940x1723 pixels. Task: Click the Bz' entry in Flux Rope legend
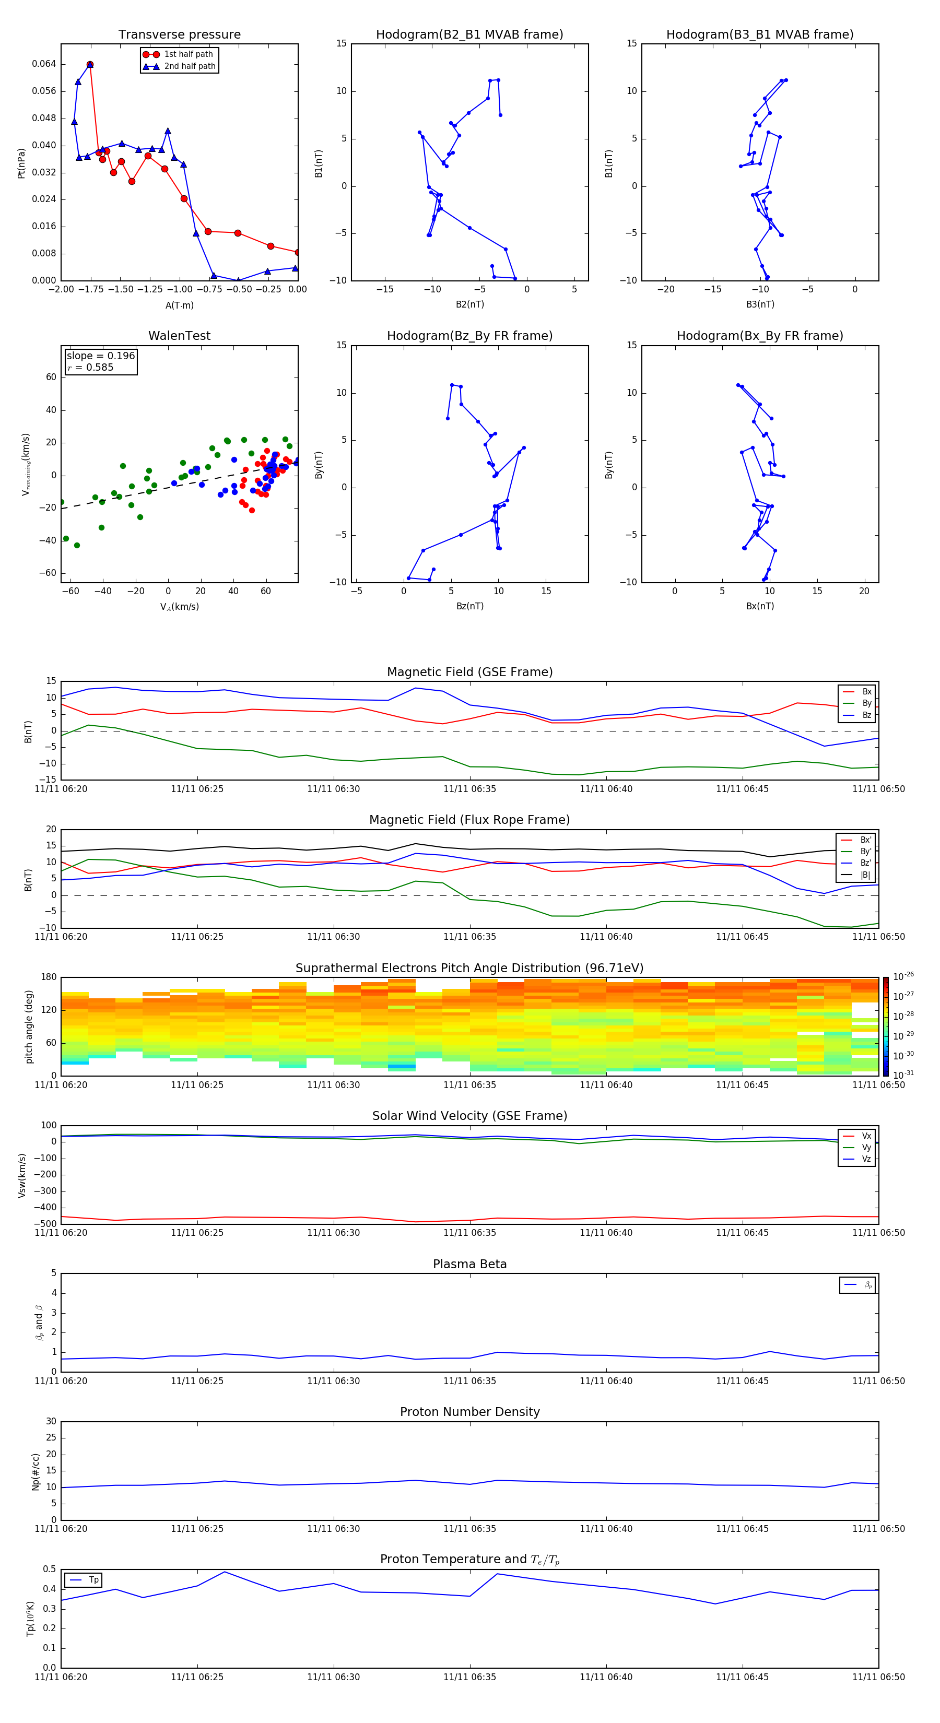point(856,863)
